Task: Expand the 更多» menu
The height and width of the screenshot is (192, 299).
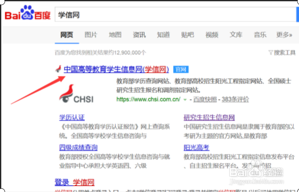Action: pos(284,35)
